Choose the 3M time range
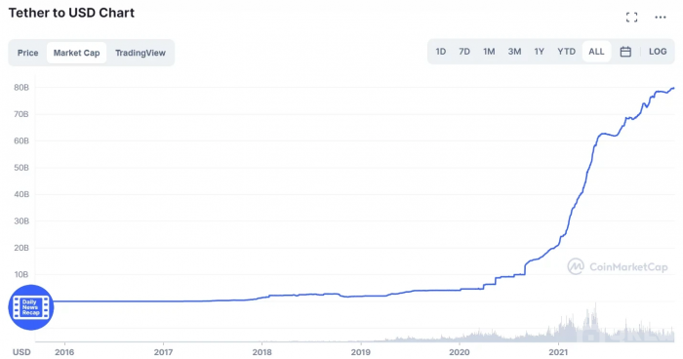Viewport: 683px width, 359px height. click(514, 52)
